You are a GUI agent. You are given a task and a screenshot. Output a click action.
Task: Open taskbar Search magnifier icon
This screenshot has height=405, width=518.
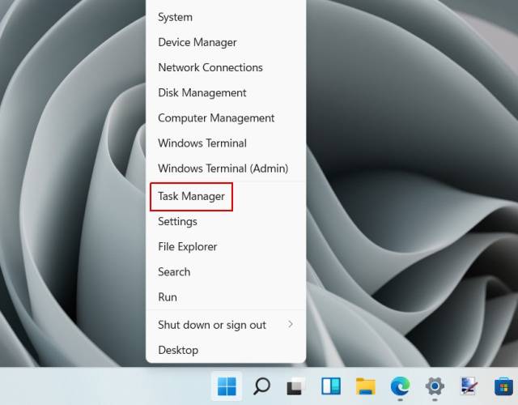point(261,386)
